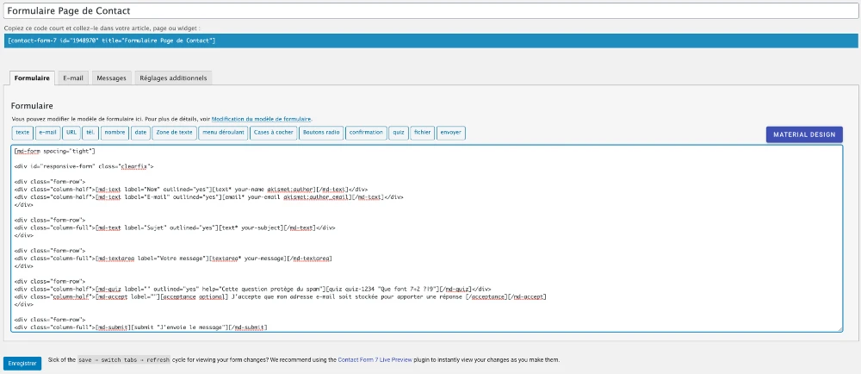
Task: Save the form with Enregistrer
Action: click(22, 363)
